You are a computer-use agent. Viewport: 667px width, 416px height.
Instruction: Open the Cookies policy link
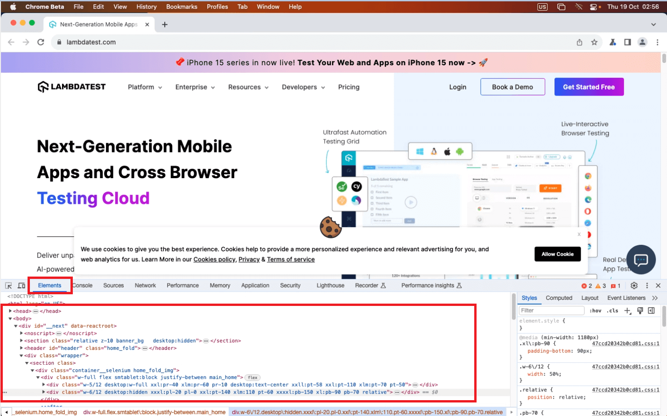click(214, 259)
